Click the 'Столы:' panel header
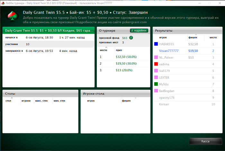 [x=40, y=93]
